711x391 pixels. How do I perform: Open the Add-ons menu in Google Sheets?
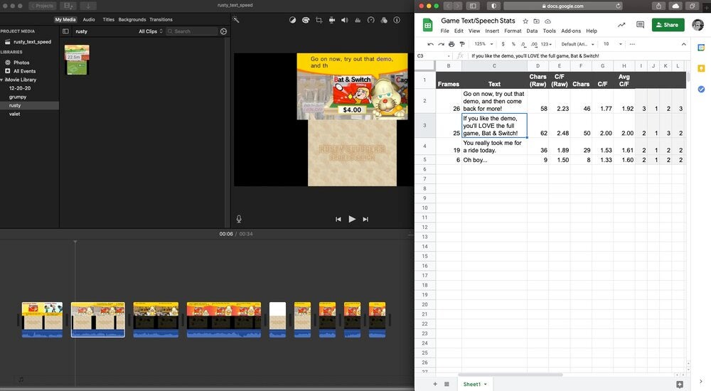point(571,31)
